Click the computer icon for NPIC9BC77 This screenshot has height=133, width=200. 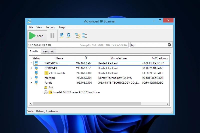36,63
